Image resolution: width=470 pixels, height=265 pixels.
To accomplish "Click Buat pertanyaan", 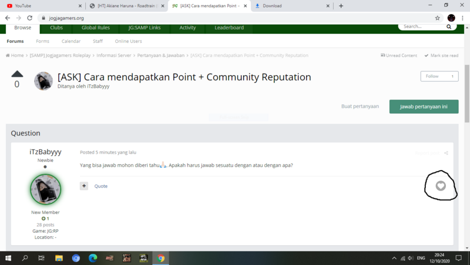I will (x=360, y=106).
